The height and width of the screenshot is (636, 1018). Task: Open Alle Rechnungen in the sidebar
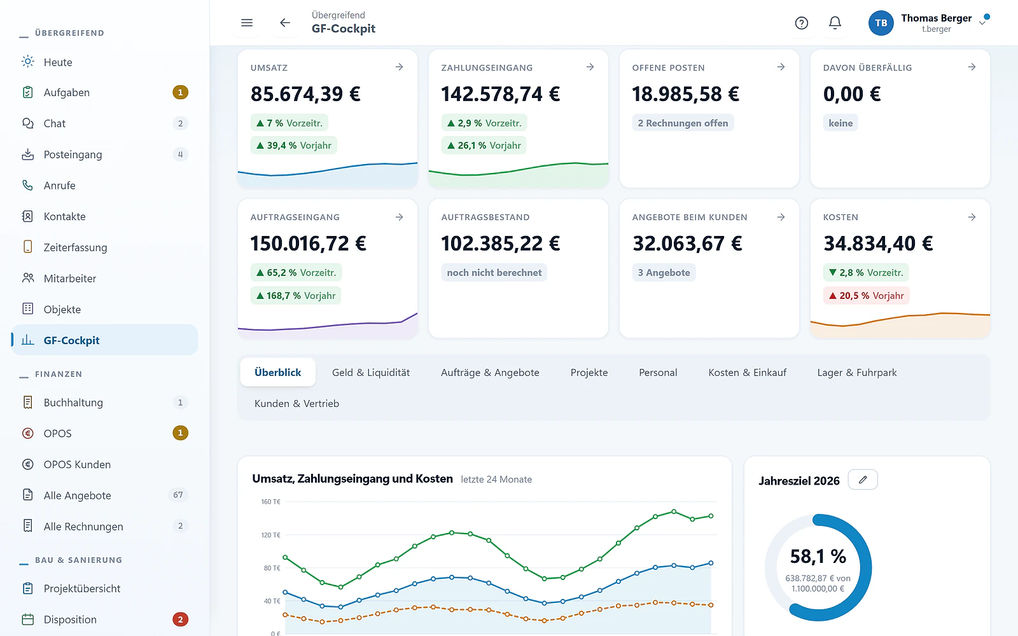(x=105, y=527)
